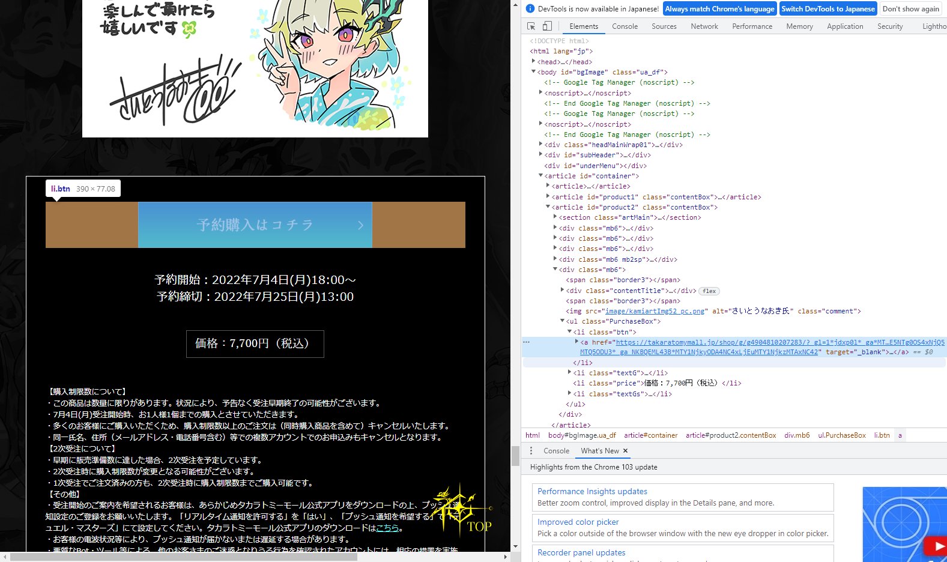Viewport: 947px width, 562px height.
Task: Select the html breadcrumb
Action: click(x=533, y=435)
